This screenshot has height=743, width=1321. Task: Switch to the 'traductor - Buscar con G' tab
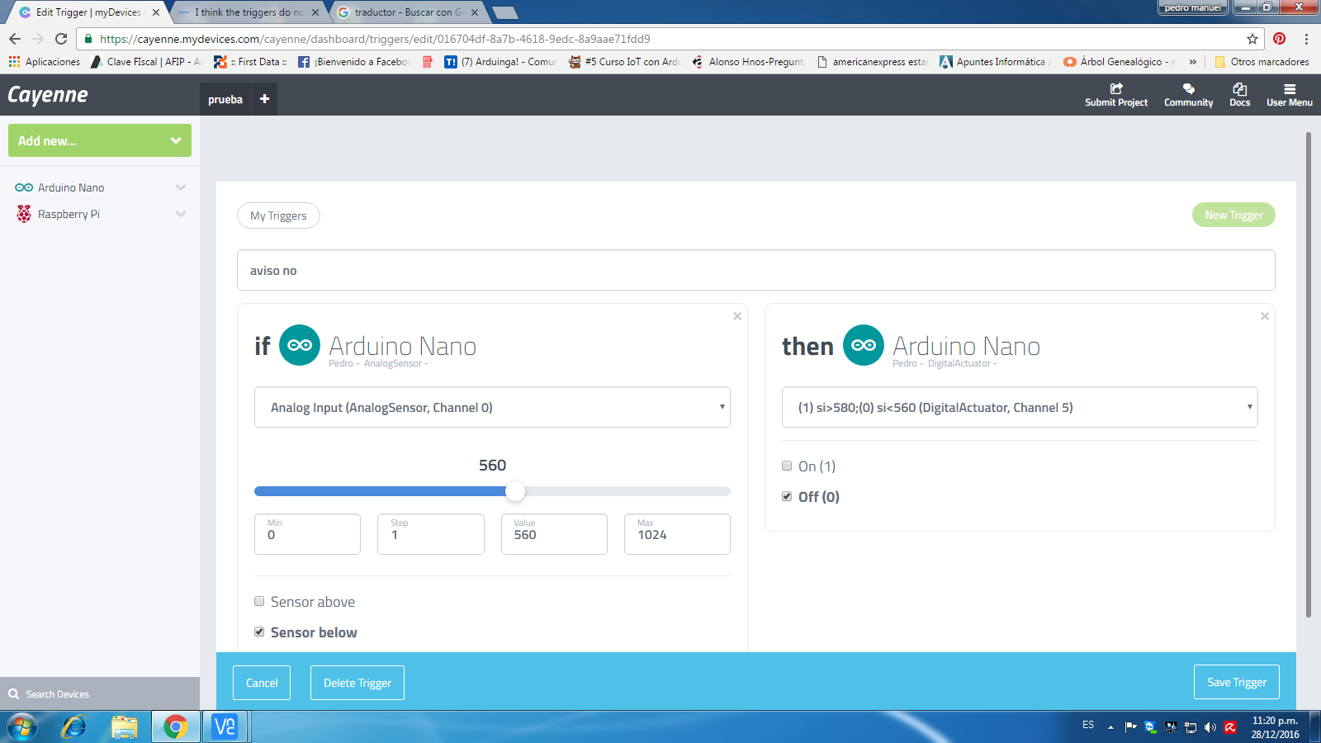coord(408,12)
